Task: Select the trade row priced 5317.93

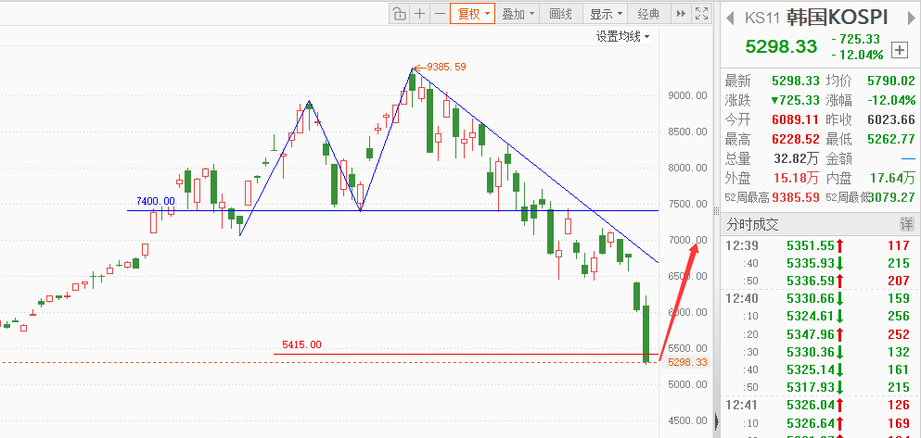Action: tap(819, 388)
